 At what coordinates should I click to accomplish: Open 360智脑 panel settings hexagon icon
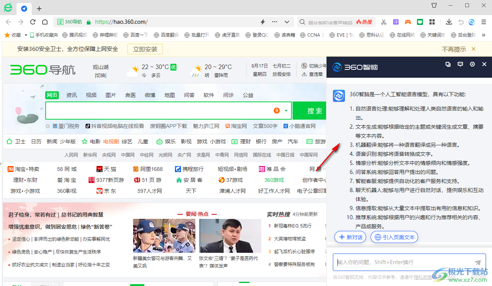472,65
